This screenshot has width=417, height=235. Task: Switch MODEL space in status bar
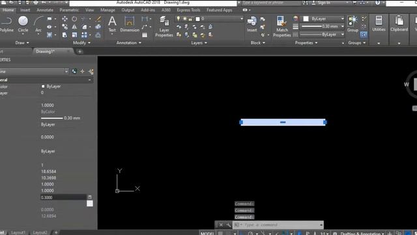click(x=207, y=234)
